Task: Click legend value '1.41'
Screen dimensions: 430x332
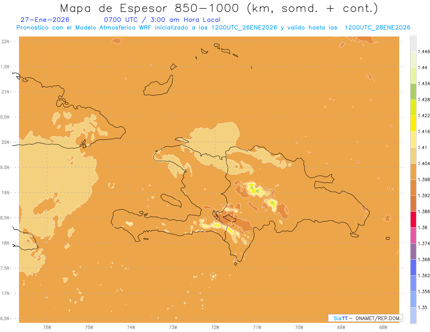Action: (x=422, y=148)
